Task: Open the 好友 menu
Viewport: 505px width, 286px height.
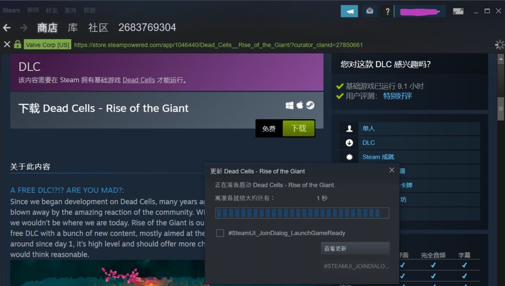Action: click(51, 10)
